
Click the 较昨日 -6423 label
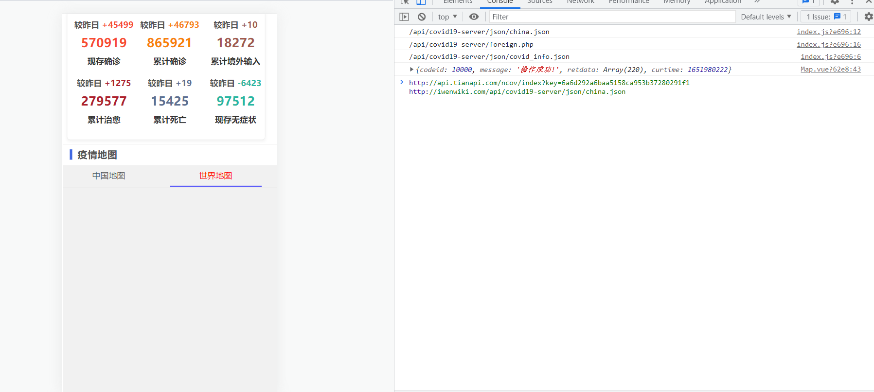pyautogui.click(x=235, y=83)
